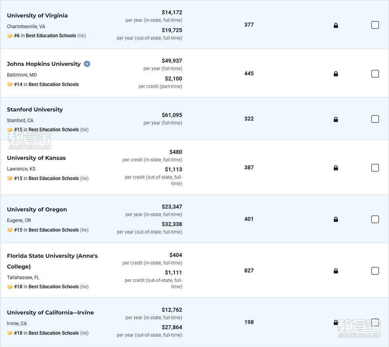Click the lock icon for University of Kansas
The height and width of the screenshot is (347, 389).
tap(335, 168)
